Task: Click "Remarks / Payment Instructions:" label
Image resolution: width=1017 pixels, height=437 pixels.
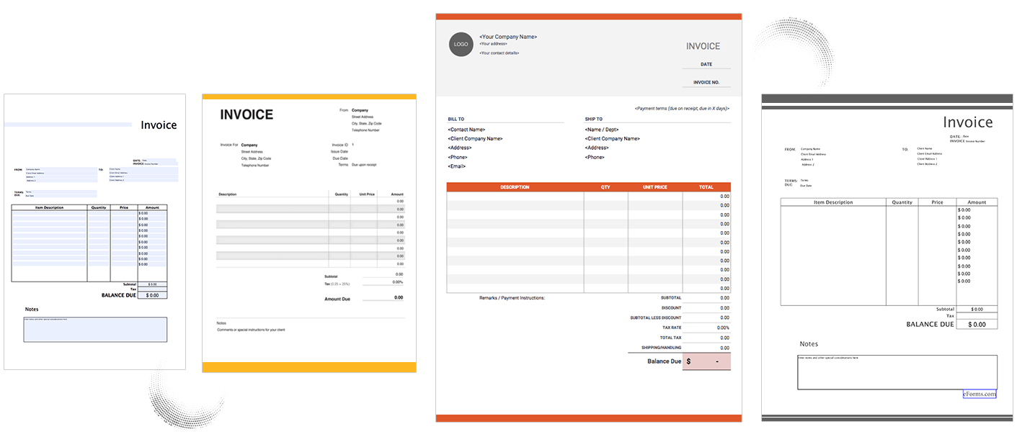Action: click(x=512, y=297)
